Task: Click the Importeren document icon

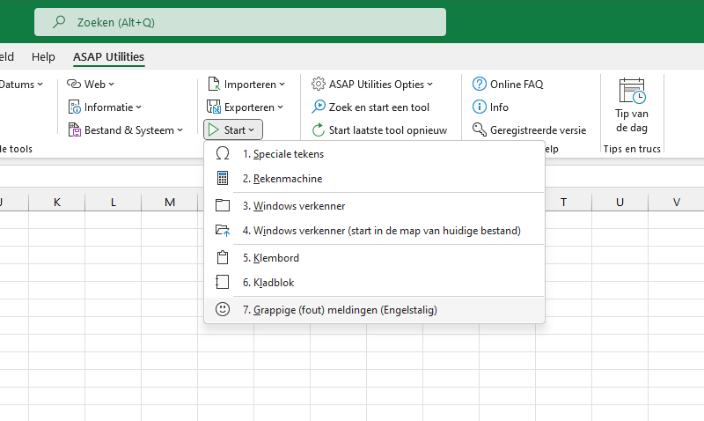Action: click(214, 84)
